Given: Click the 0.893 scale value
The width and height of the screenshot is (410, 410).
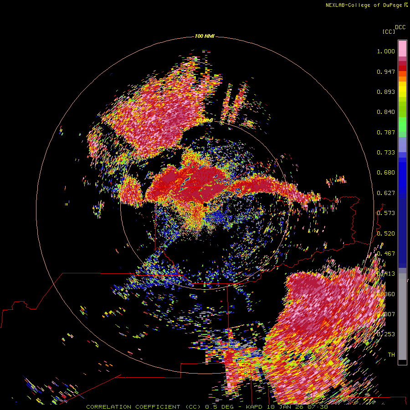Looking at the screenshot, I should click(386, 92).
